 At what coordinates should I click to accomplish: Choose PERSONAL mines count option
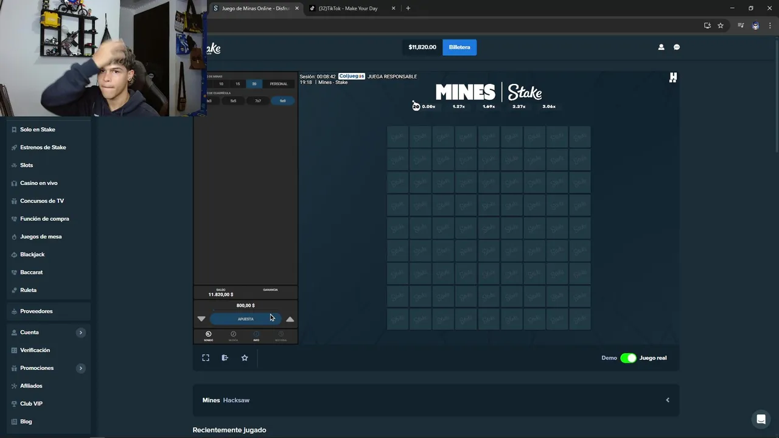[x=279, y=84]
